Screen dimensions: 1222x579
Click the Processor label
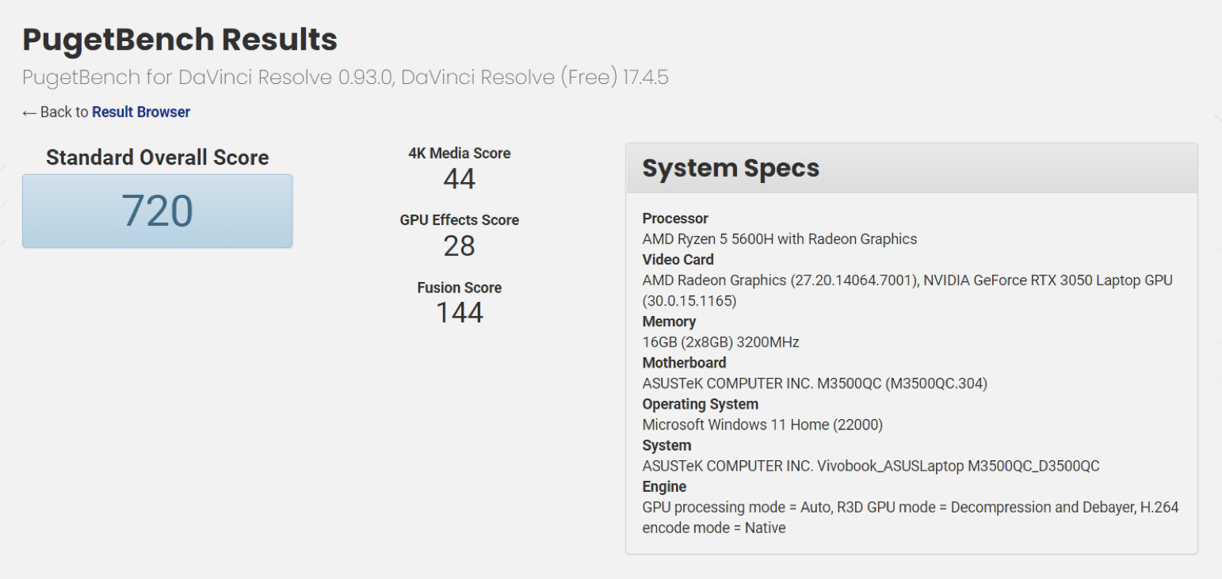click(x=675, y=219)
